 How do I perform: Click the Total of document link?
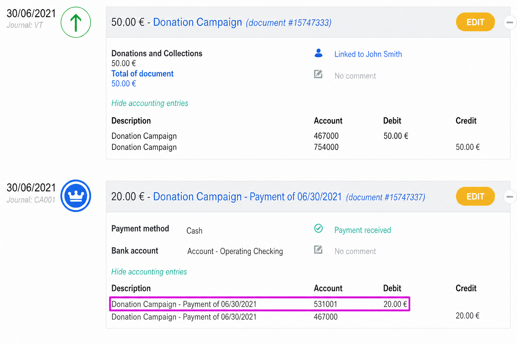tap(142, 74)
